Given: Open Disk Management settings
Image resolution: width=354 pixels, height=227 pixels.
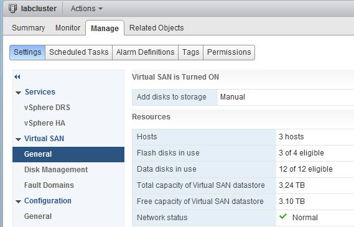Looking at the screenshot, I should pyautogui.click(x=56, y=170).
